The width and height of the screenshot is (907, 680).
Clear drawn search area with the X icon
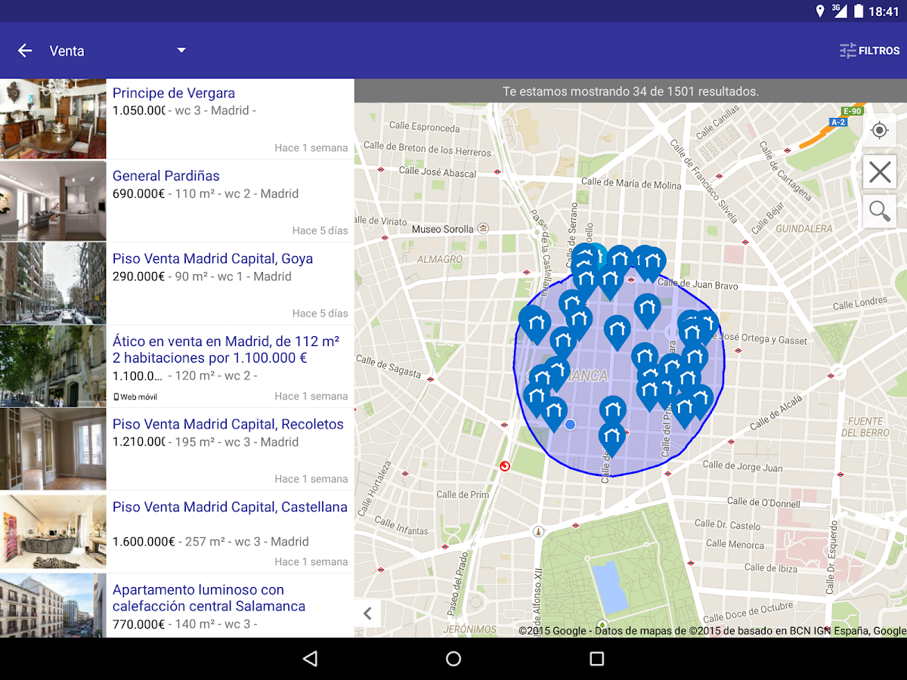(879, 172)
